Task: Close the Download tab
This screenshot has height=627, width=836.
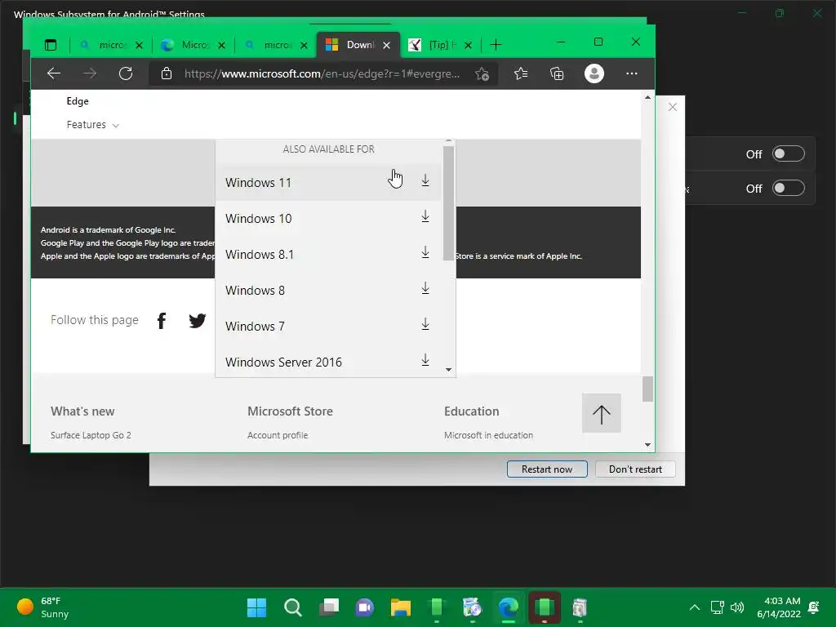Action: click(x=386, y=46)
